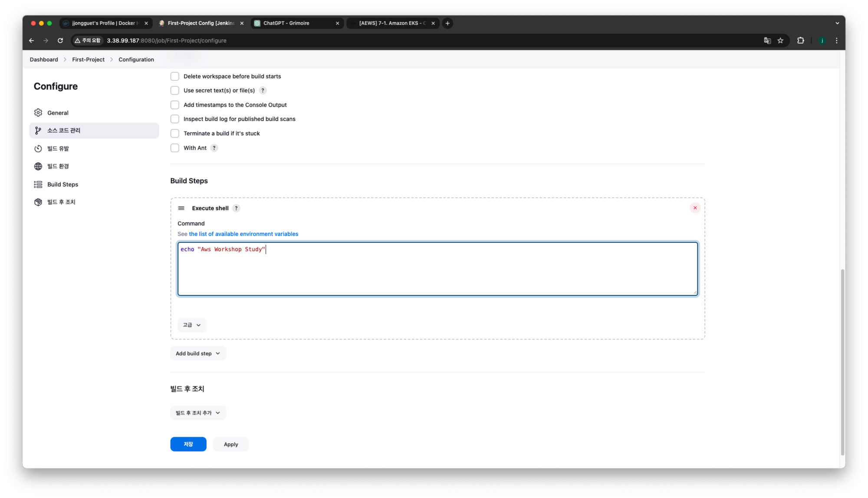
Task: Enable Delete workspace before build starts
Action: tap(175, 76)
